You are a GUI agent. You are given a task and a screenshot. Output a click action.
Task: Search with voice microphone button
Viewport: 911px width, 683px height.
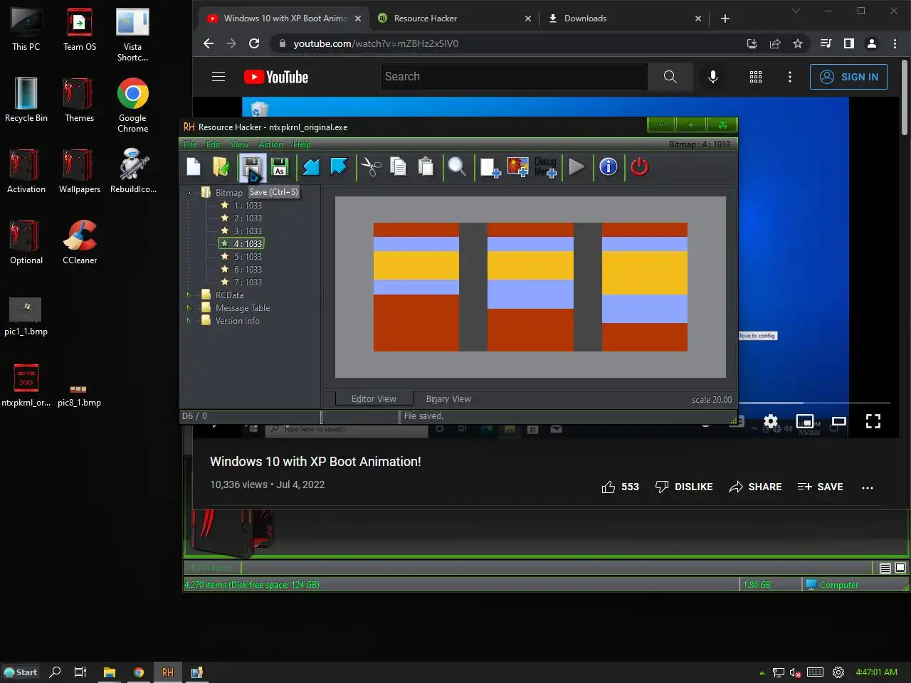point(713,77)
